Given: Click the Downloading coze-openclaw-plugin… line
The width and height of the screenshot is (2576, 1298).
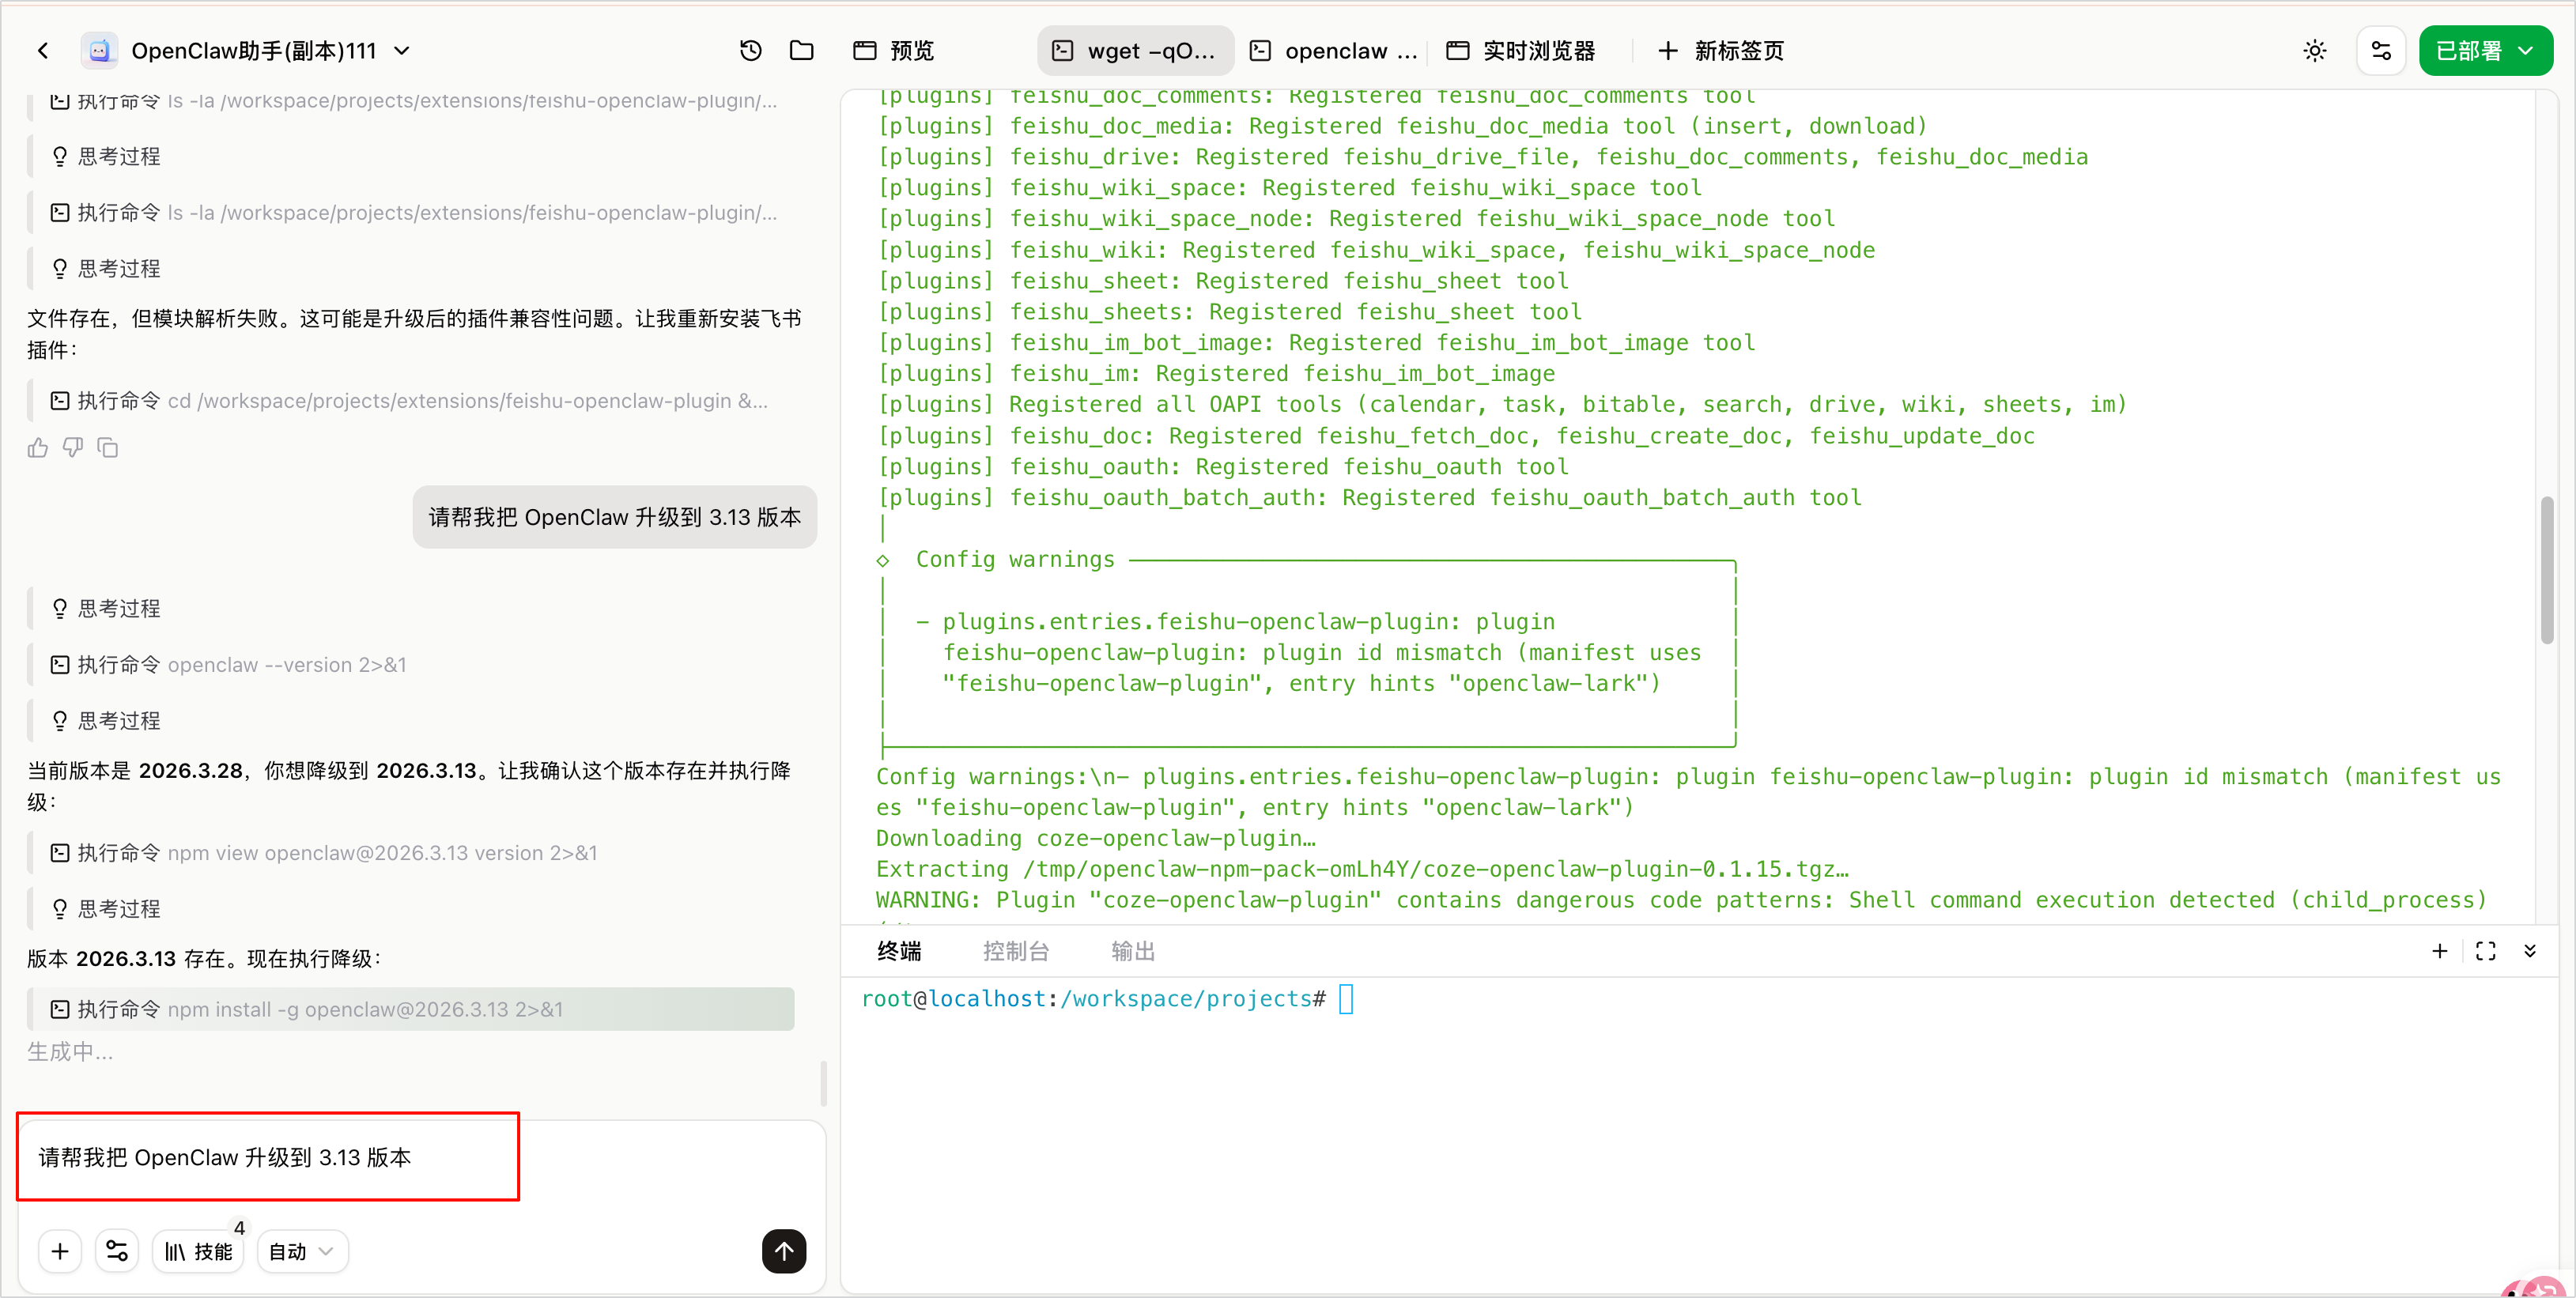Looking at the screenshot, I should click(x=1096, y=839).
